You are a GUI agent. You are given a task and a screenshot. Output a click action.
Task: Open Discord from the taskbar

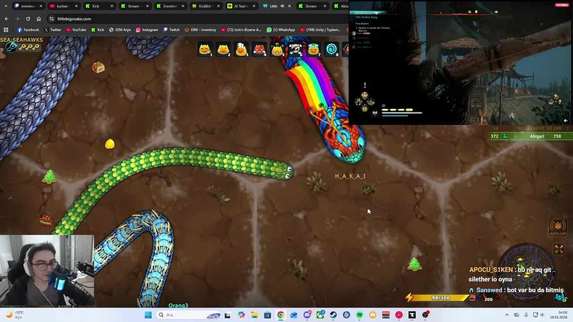(307, 315)
